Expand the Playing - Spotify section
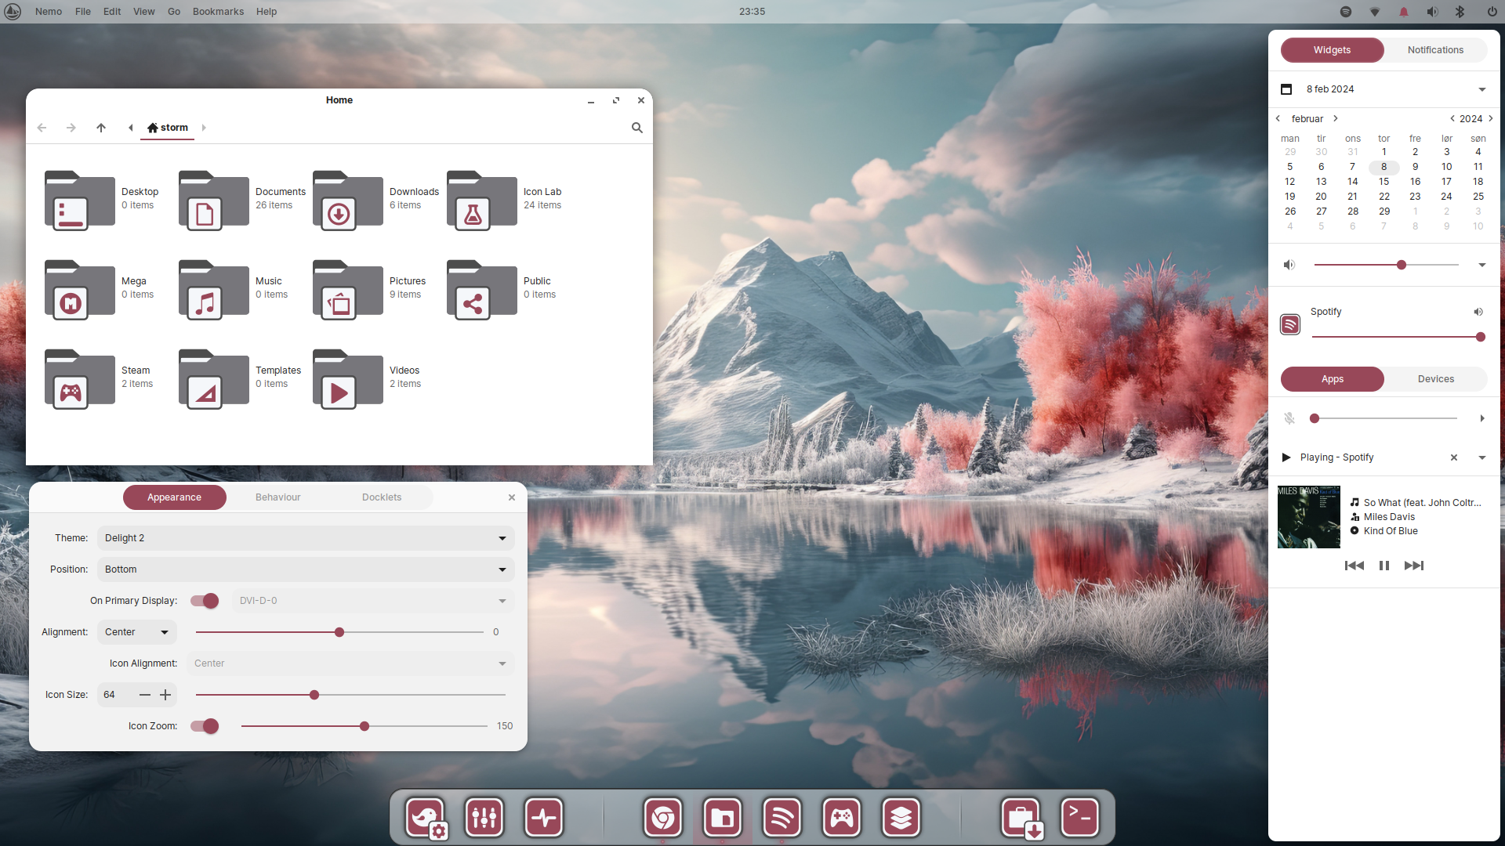The width and height of the screenshot is (1505, 846). pos(1481,457)
